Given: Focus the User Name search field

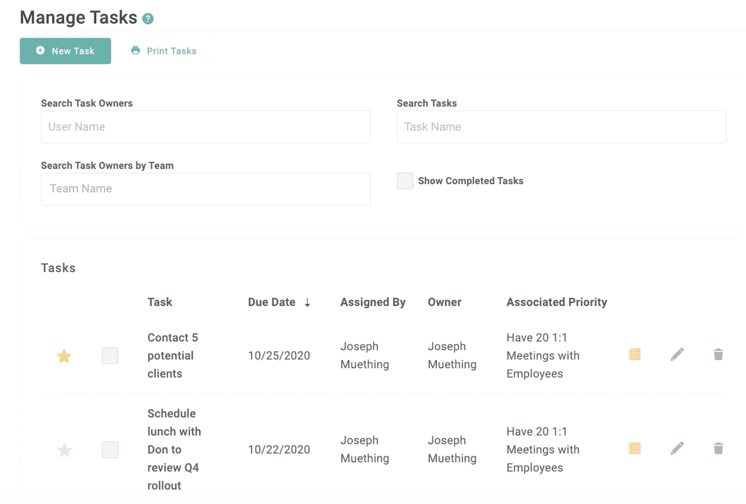Looking at the screenshot, I should [206, 127].
